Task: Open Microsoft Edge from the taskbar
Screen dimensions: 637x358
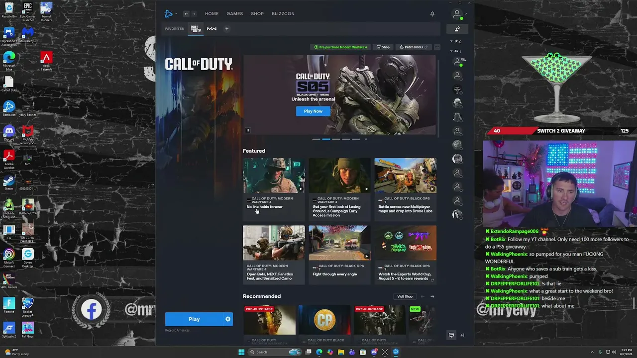Action: (319, 352)
